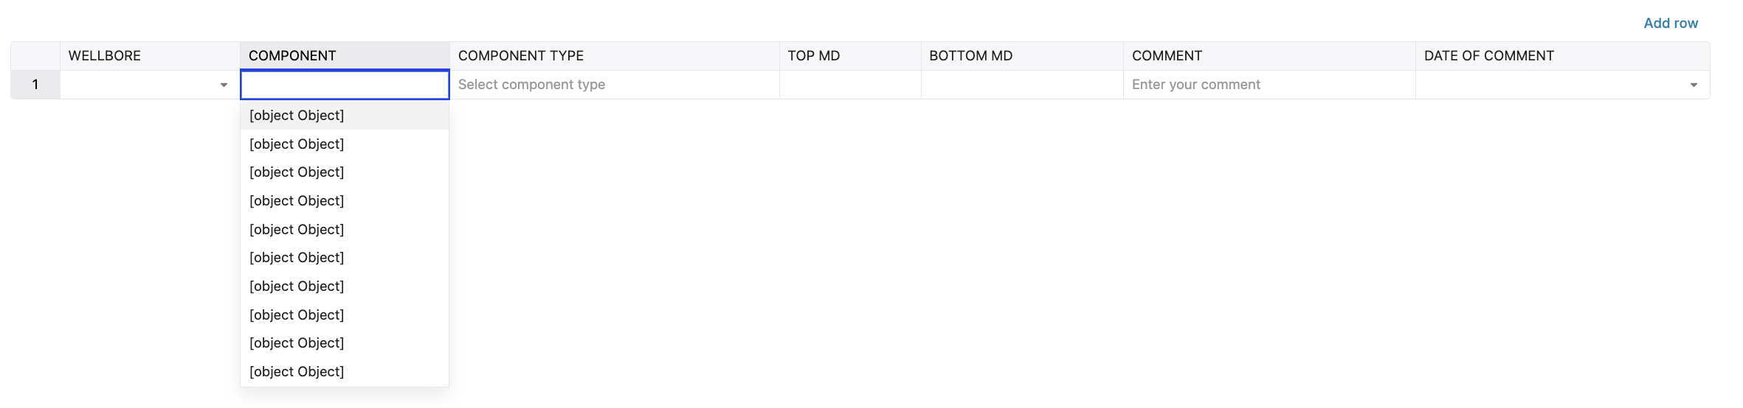
Task: Click the 'Enter your comment' field
Action: click(x=1268, y=85)
